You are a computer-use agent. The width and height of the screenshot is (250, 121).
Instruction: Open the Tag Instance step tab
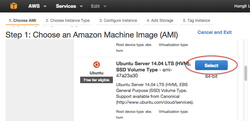196,21
